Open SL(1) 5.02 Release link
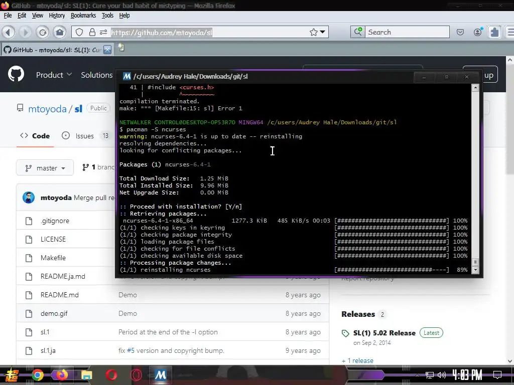 pyautogui.click(x=384, y=333)
